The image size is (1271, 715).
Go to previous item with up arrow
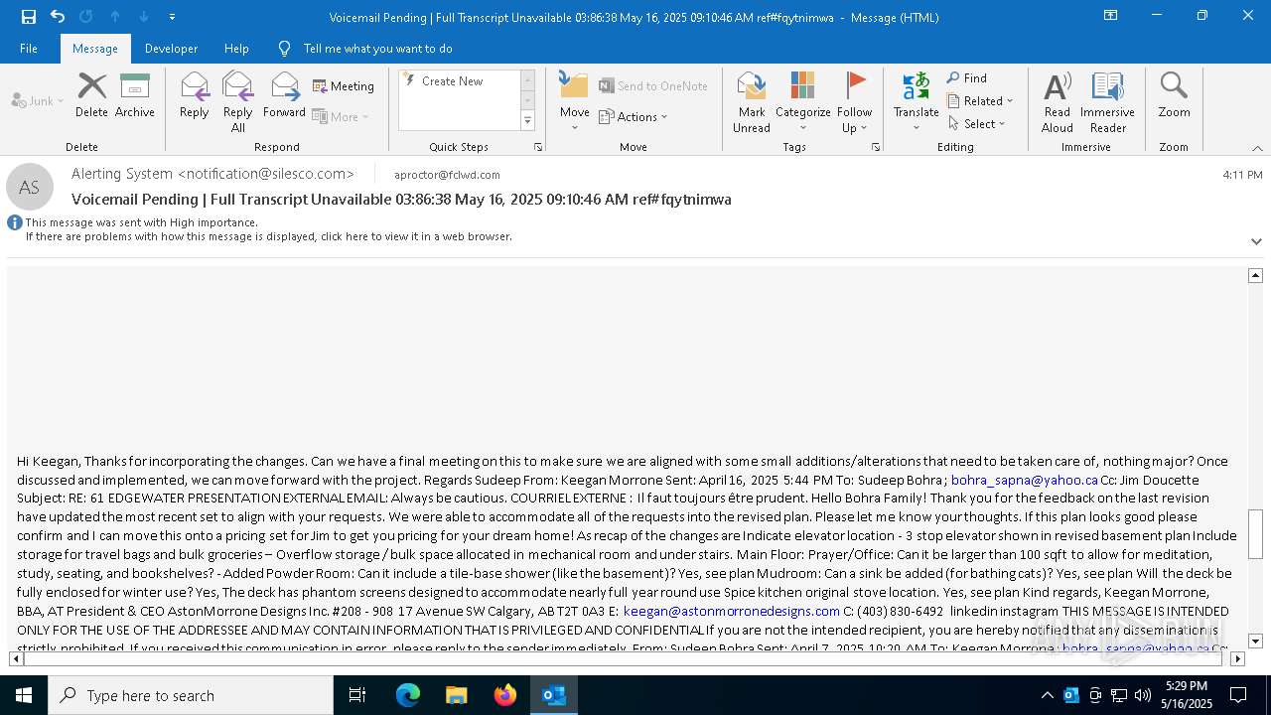click(x=115, y=17)
